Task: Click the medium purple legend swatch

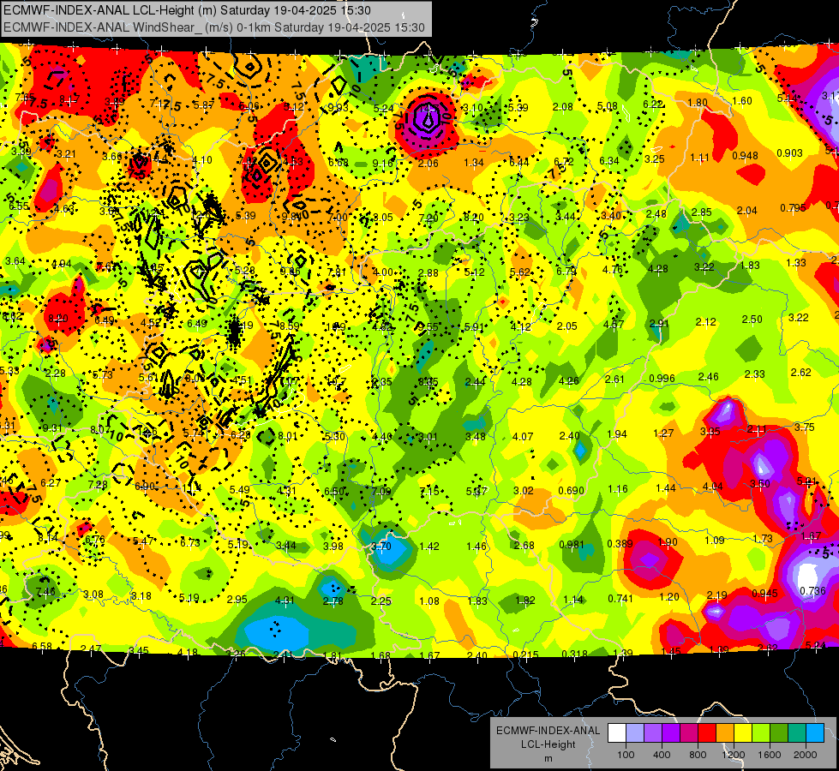Action: (653, 733)
